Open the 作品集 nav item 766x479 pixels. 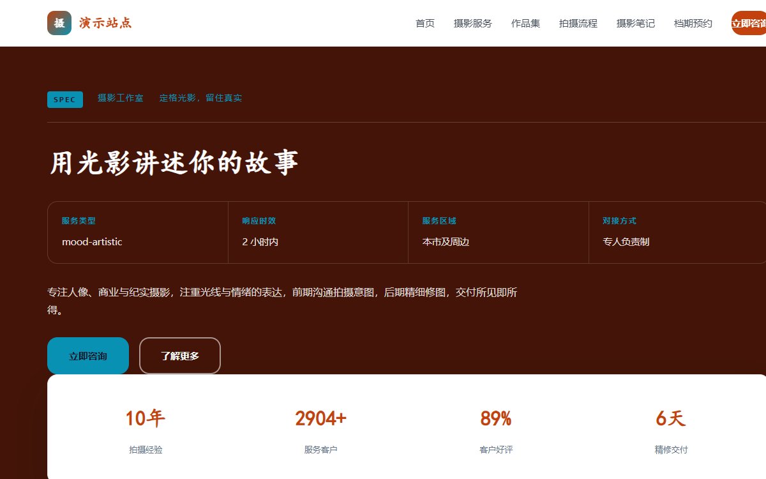pos(525,24)
